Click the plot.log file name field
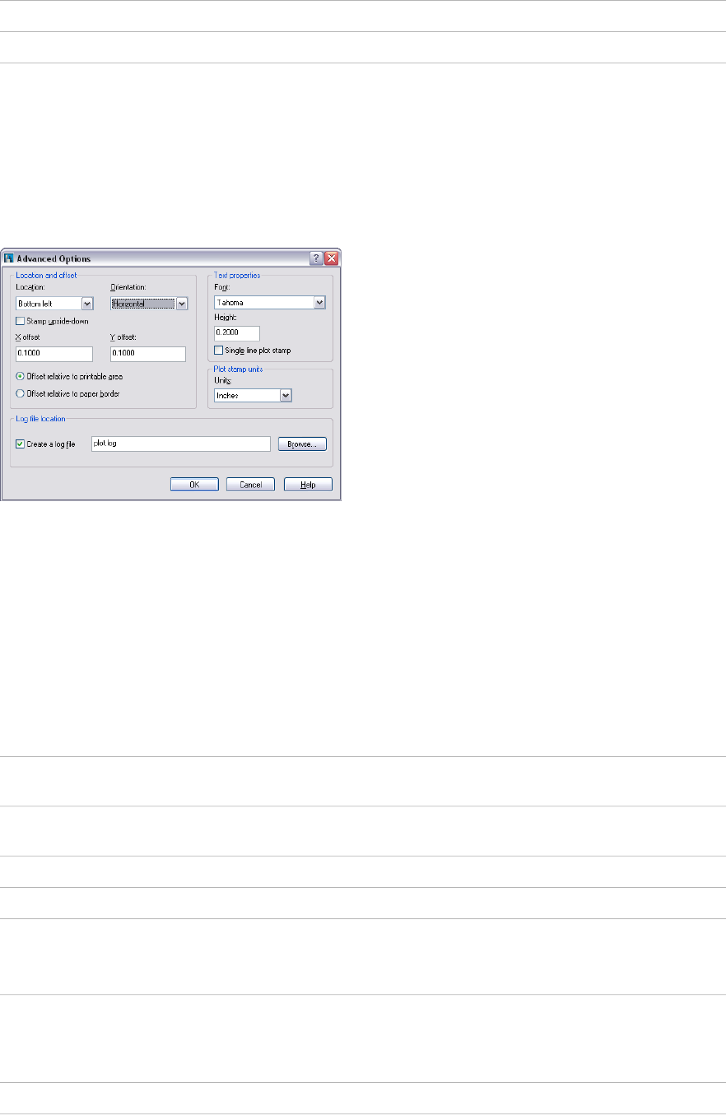 click(x=181, y=444)
